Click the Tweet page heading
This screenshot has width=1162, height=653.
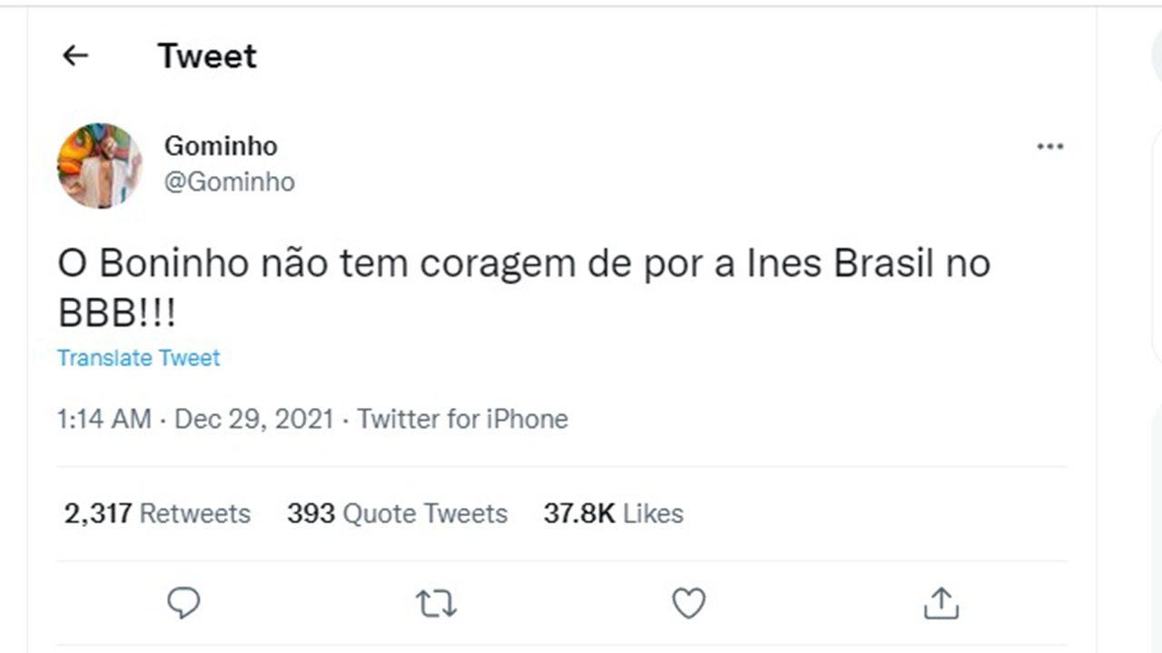[207, 56]
